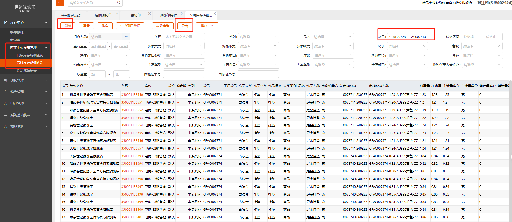
Task: Click the 电商管理 sidebar icon
Action: (6, 103)
